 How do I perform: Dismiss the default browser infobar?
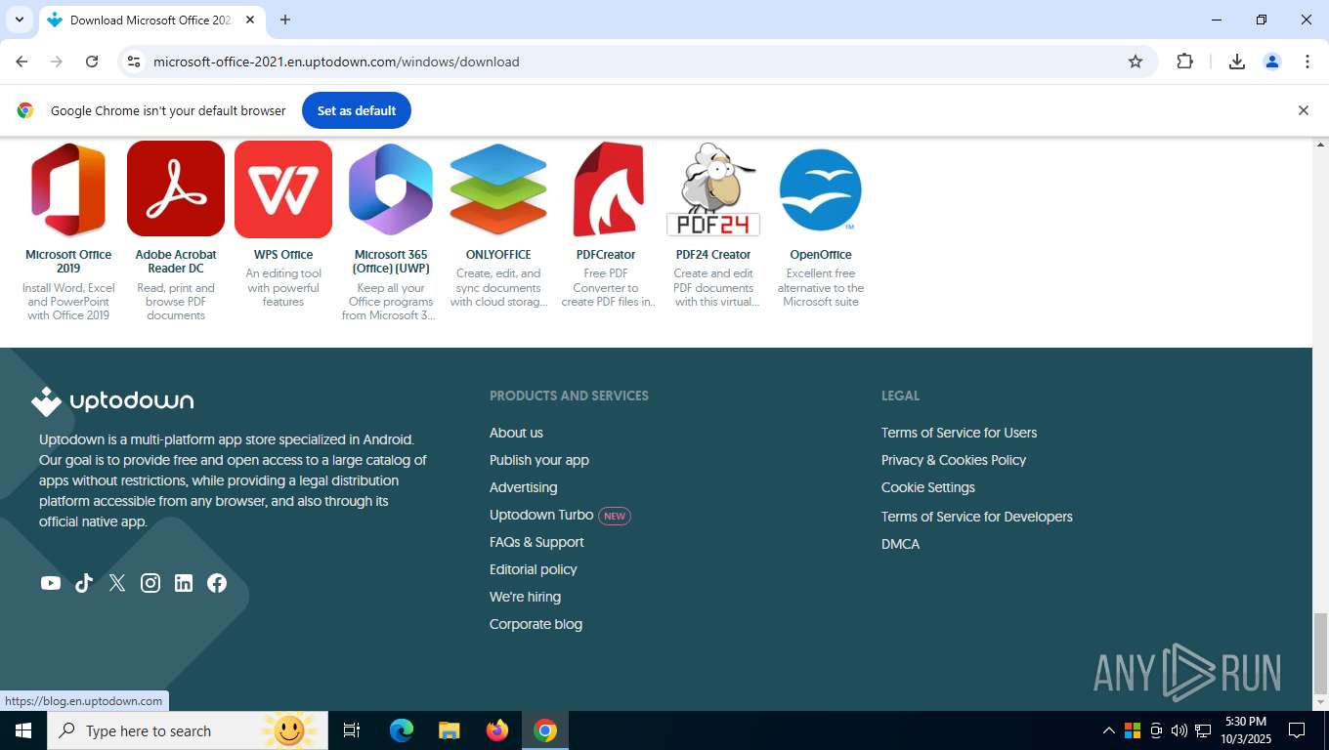point(1303,110)
